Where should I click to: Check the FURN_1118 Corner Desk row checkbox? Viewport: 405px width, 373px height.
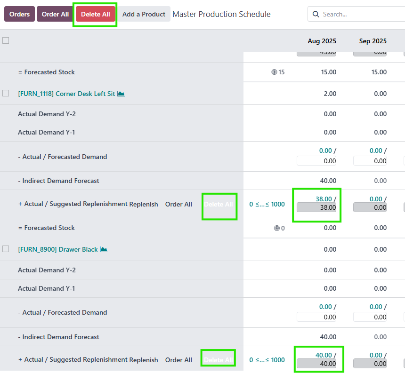[6, 93]
